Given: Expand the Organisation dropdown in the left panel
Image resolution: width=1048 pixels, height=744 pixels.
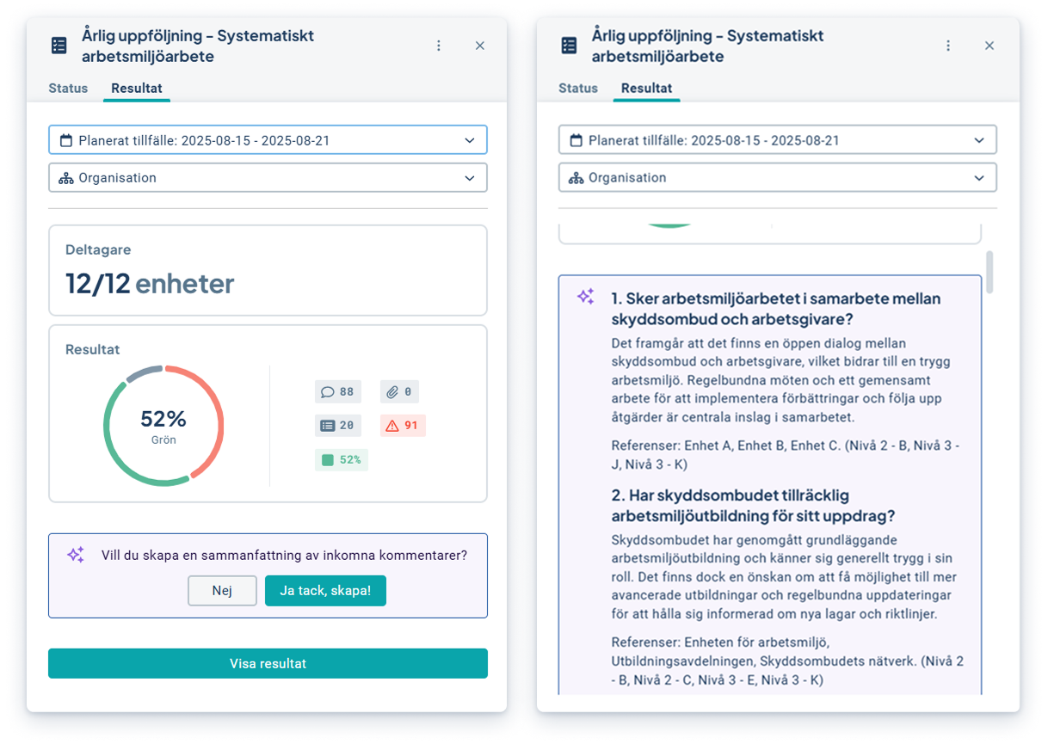Looking at the screenshot, I should 268,178.
